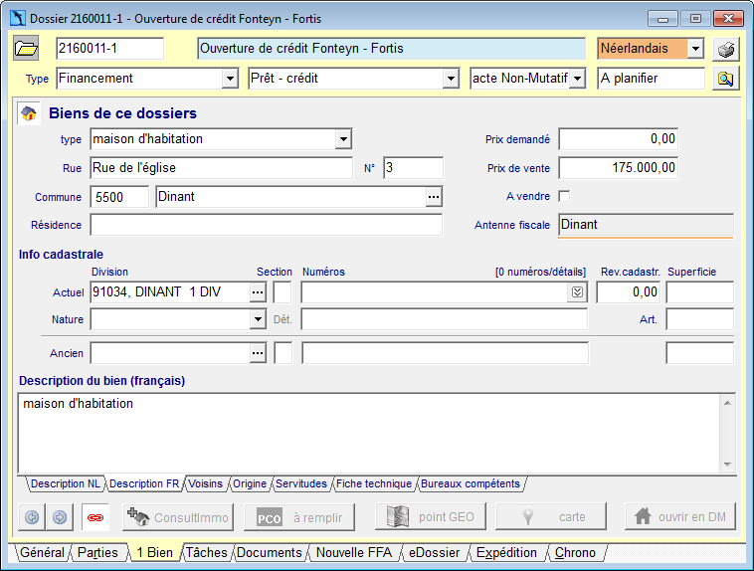Click the Actuel division field 91034, DINANT
Screen dimensions: 754x571
(x=170, y=292)
